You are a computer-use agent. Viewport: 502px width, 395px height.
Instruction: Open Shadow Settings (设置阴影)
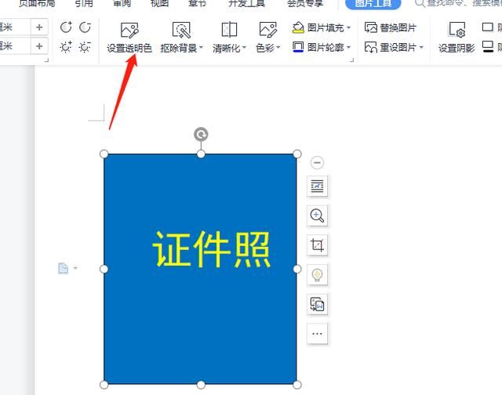point(457,38)
